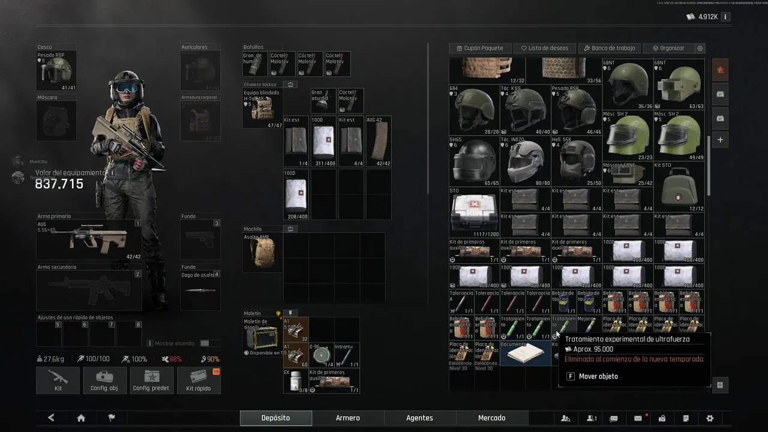The width and height of the screenshot is (768, 432).
Task: Open the safe icon beside the storage grid
Action: tap(720, 385)
